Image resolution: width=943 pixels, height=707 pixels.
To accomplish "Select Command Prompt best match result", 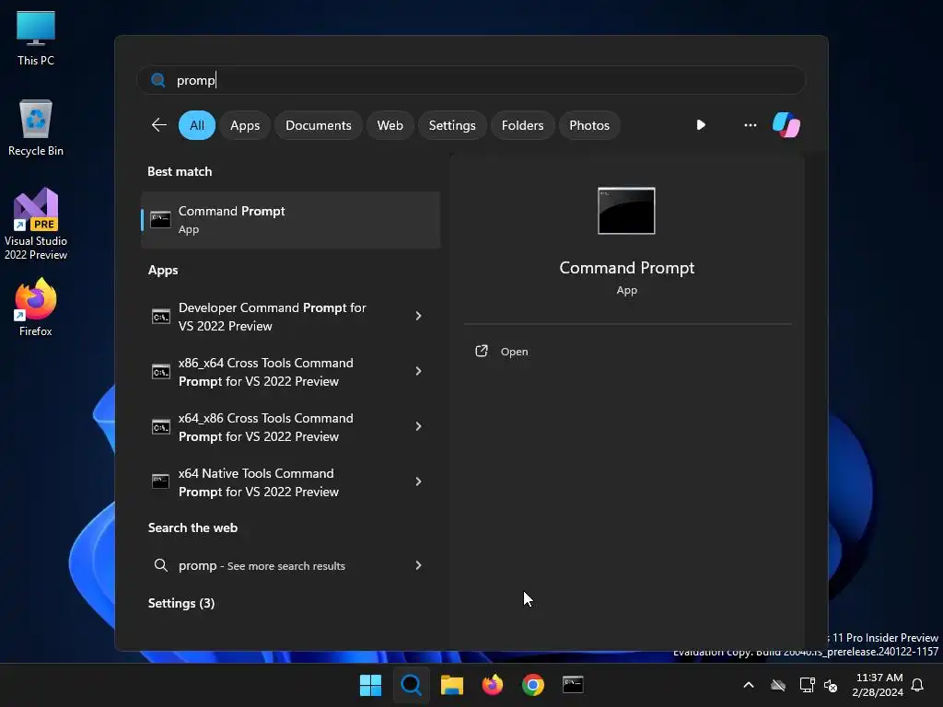I will [x=290, y=219].
